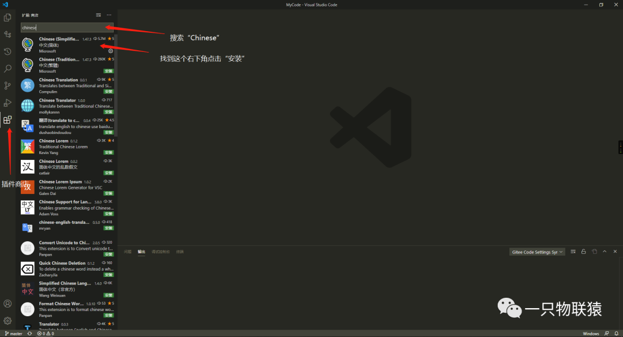Viewport: 623px width, 337px height.
Task: Clear the output panel with clear icon
Action: click(573, 252)
